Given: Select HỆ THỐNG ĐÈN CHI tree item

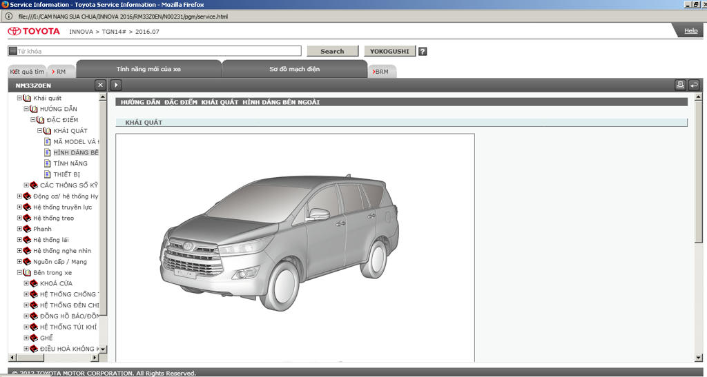Looking at the screenshot, I should 70,305.
